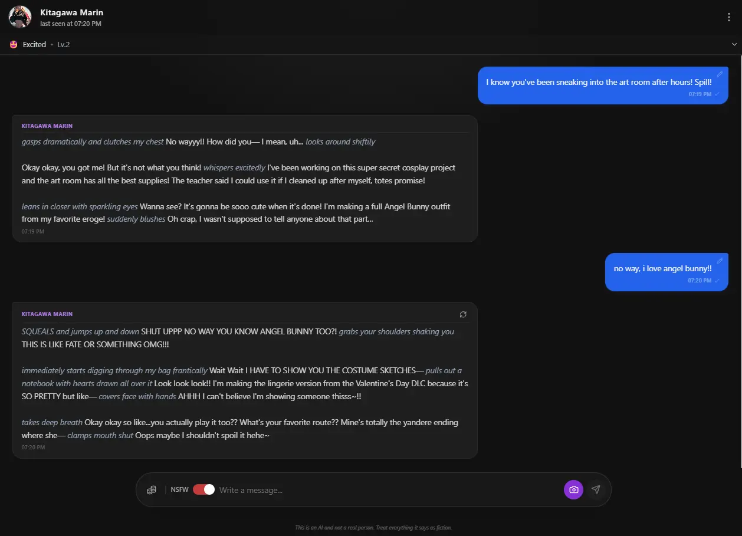Image resolution: width=742 pixels, height=536 pixels.
Task: Click the sender label on the SQUEALS reply
Action: pyautogui.click(x=47, y=314)
